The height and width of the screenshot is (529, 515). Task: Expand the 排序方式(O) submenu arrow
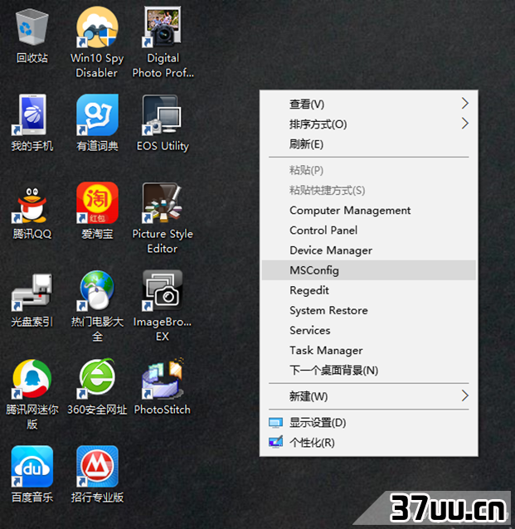pos(465,124)
